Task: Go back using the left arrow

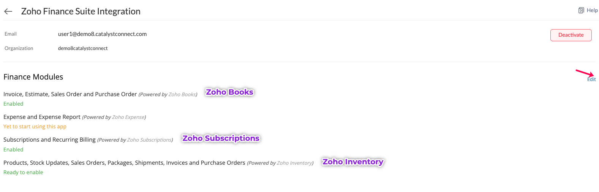Action: coord(8,11)
